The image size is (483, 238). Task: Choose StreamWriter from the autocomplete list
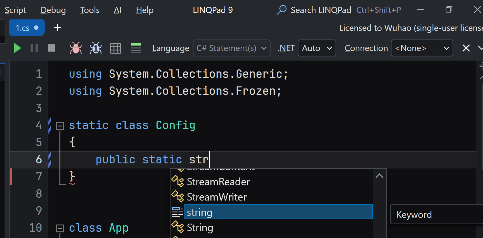(x=217, y=197)
